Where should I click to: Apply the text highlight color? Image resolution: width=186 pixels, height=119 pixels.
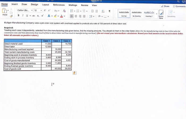point(55,16)
